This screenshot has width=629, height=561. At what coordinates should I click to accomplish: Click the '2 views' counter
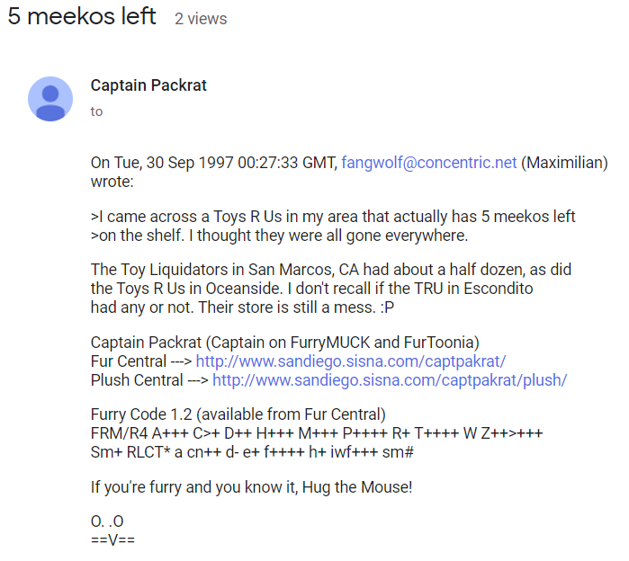pos(201,19)
